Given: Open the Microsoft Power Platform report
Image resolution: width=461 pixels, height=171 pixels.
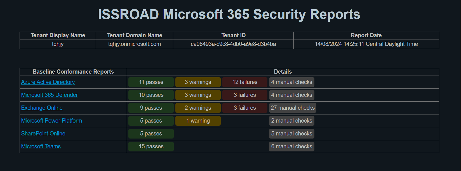Looking at the screenshot, I should pos(51,121).
